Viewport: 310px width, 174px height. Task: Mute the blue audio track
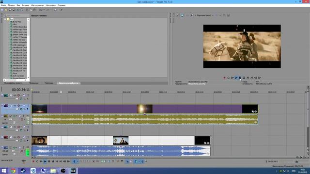point(19,147)
